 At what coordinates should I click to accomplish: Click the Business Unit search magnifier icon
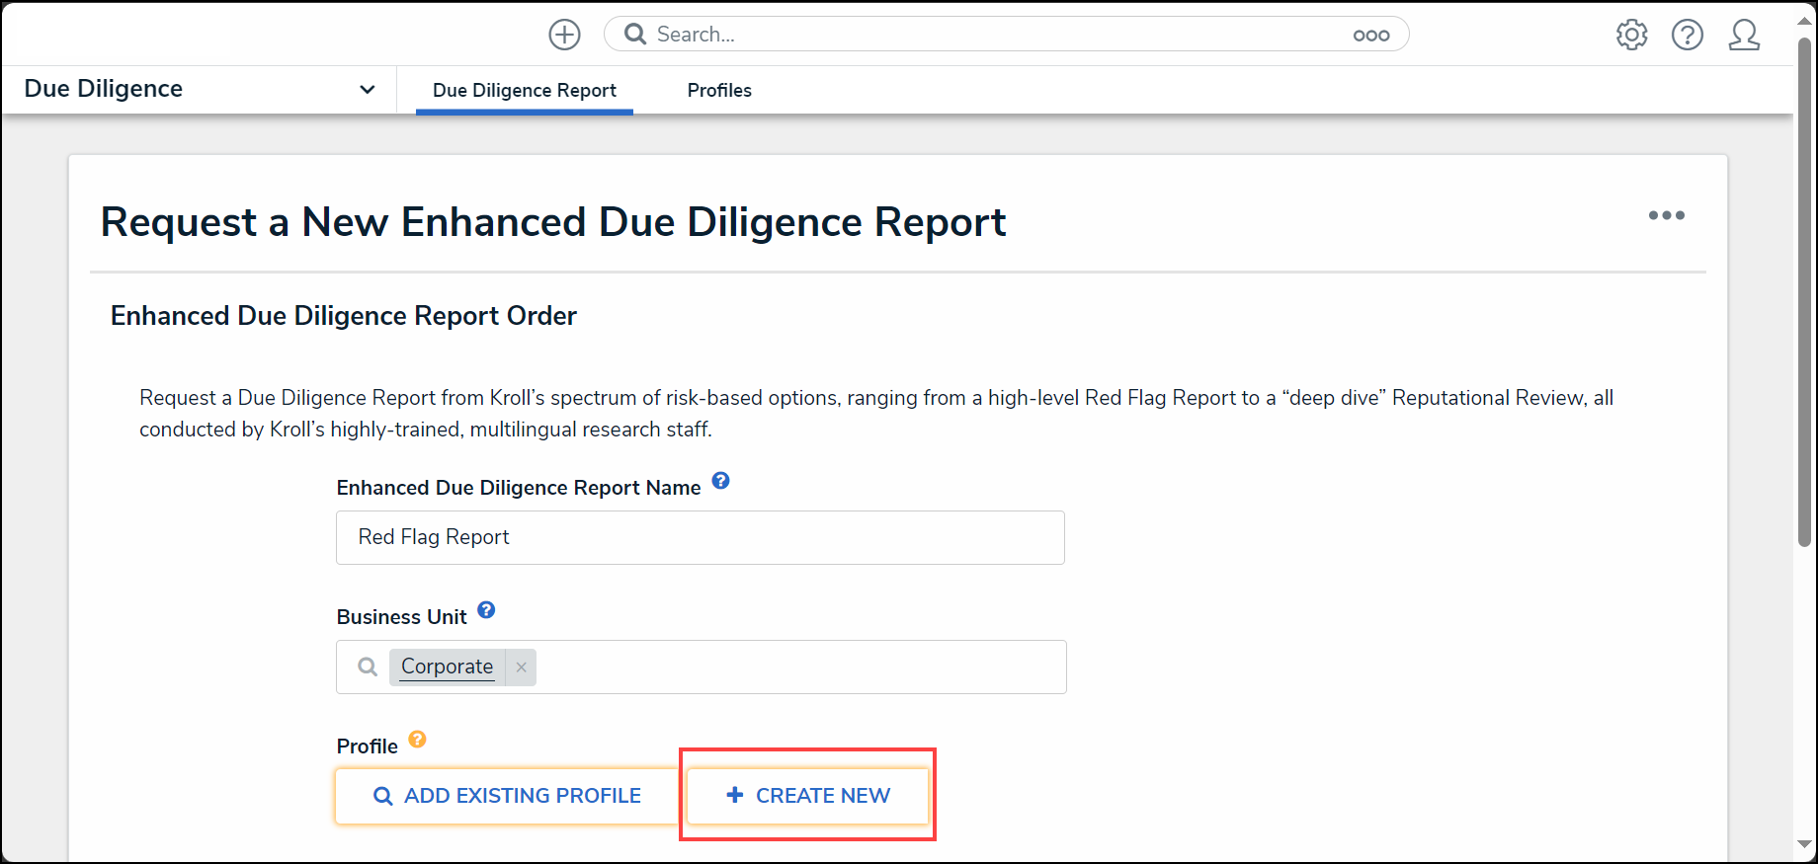coord(367,668)
